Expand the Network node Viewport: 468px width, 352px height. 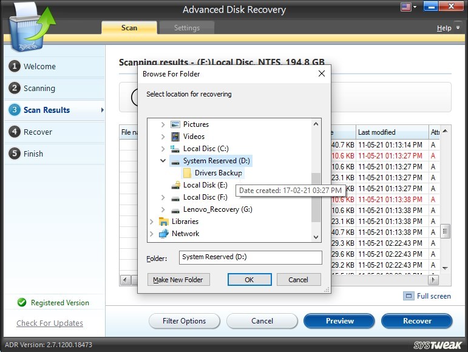click(151, 234)
